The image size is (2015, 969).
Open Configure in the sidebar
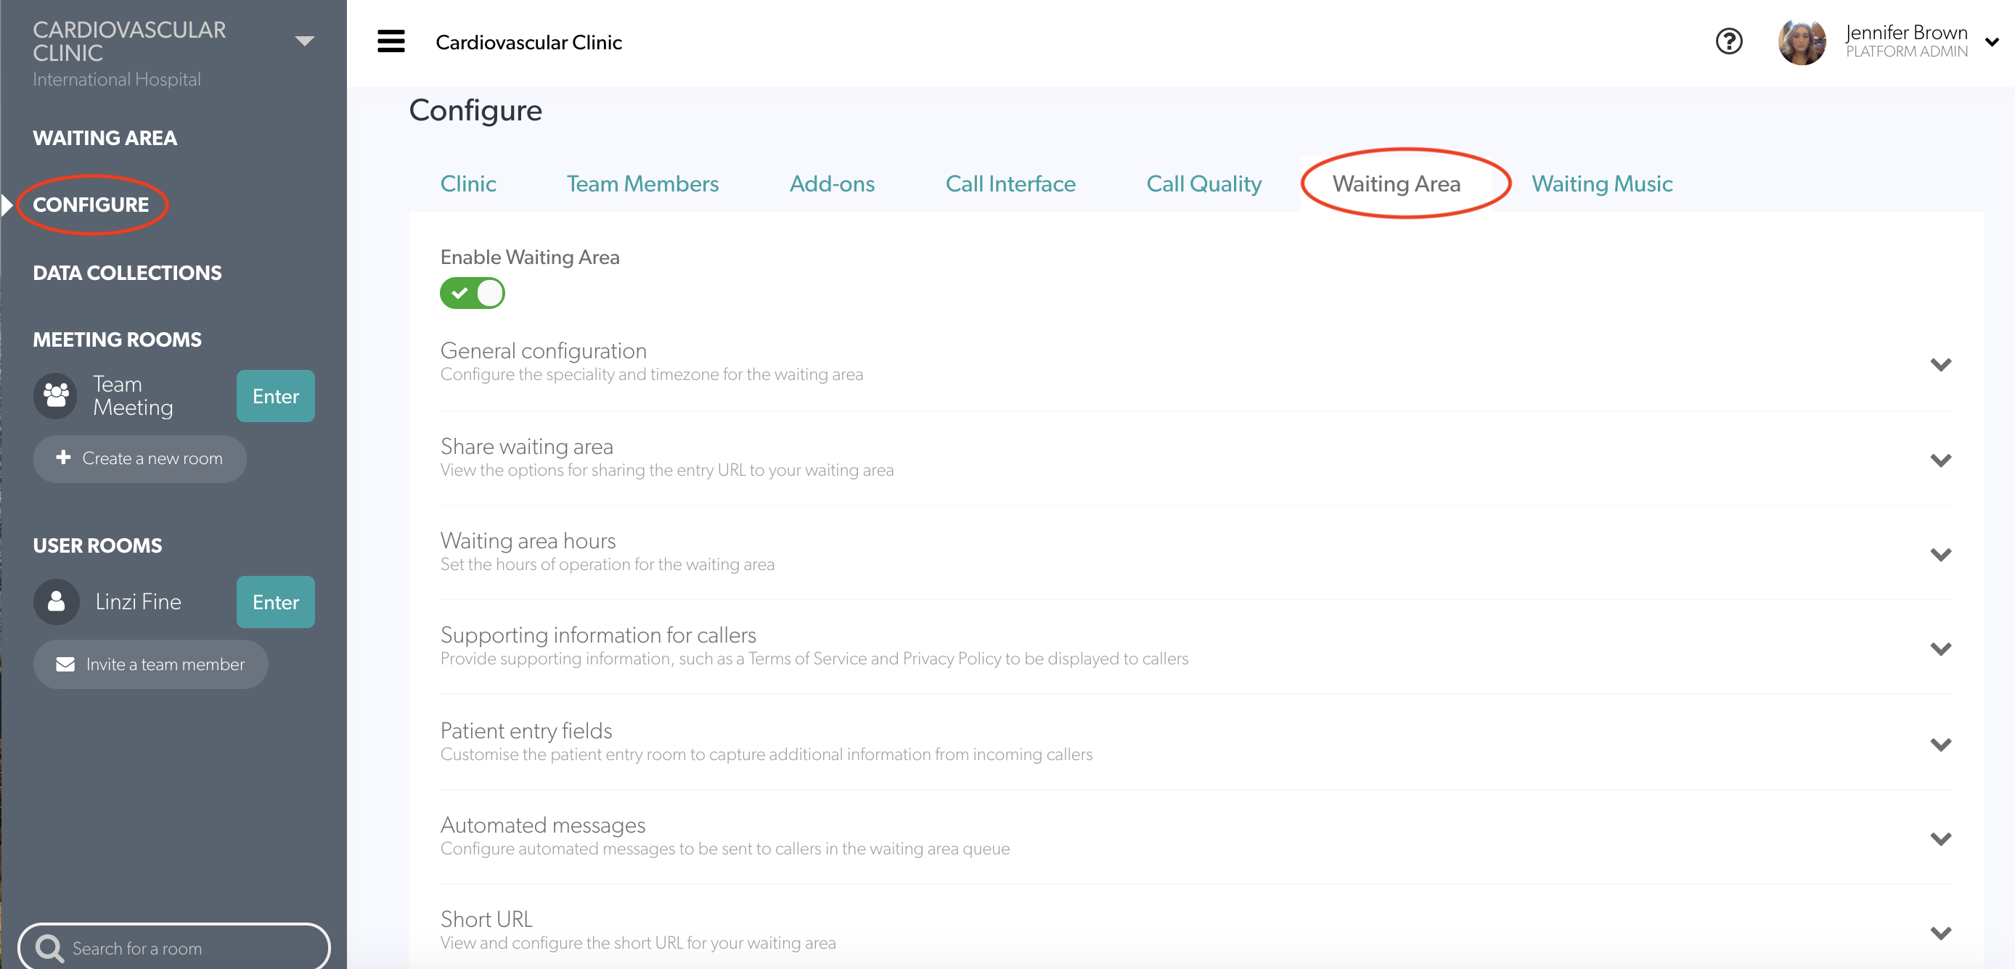pyautogui.click(x=91, y=205)
